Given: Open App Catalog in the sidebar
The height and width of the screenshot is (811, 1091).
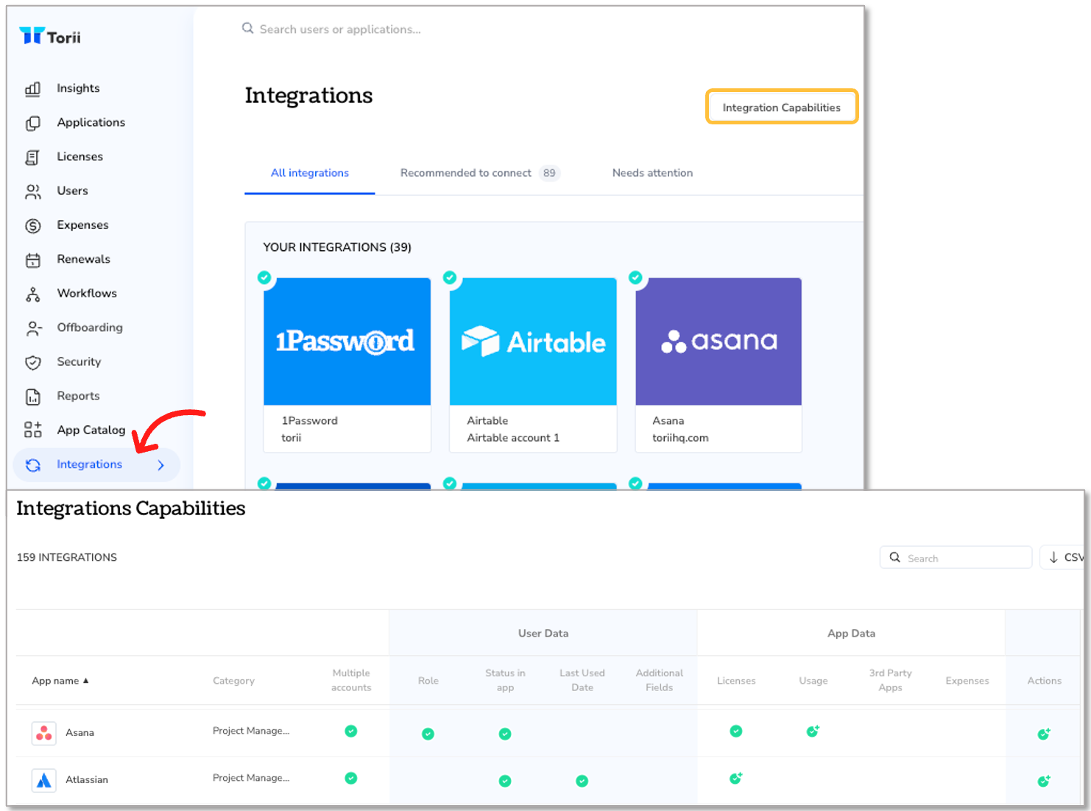Looking at the screenshot, I should tap(91, 430).
